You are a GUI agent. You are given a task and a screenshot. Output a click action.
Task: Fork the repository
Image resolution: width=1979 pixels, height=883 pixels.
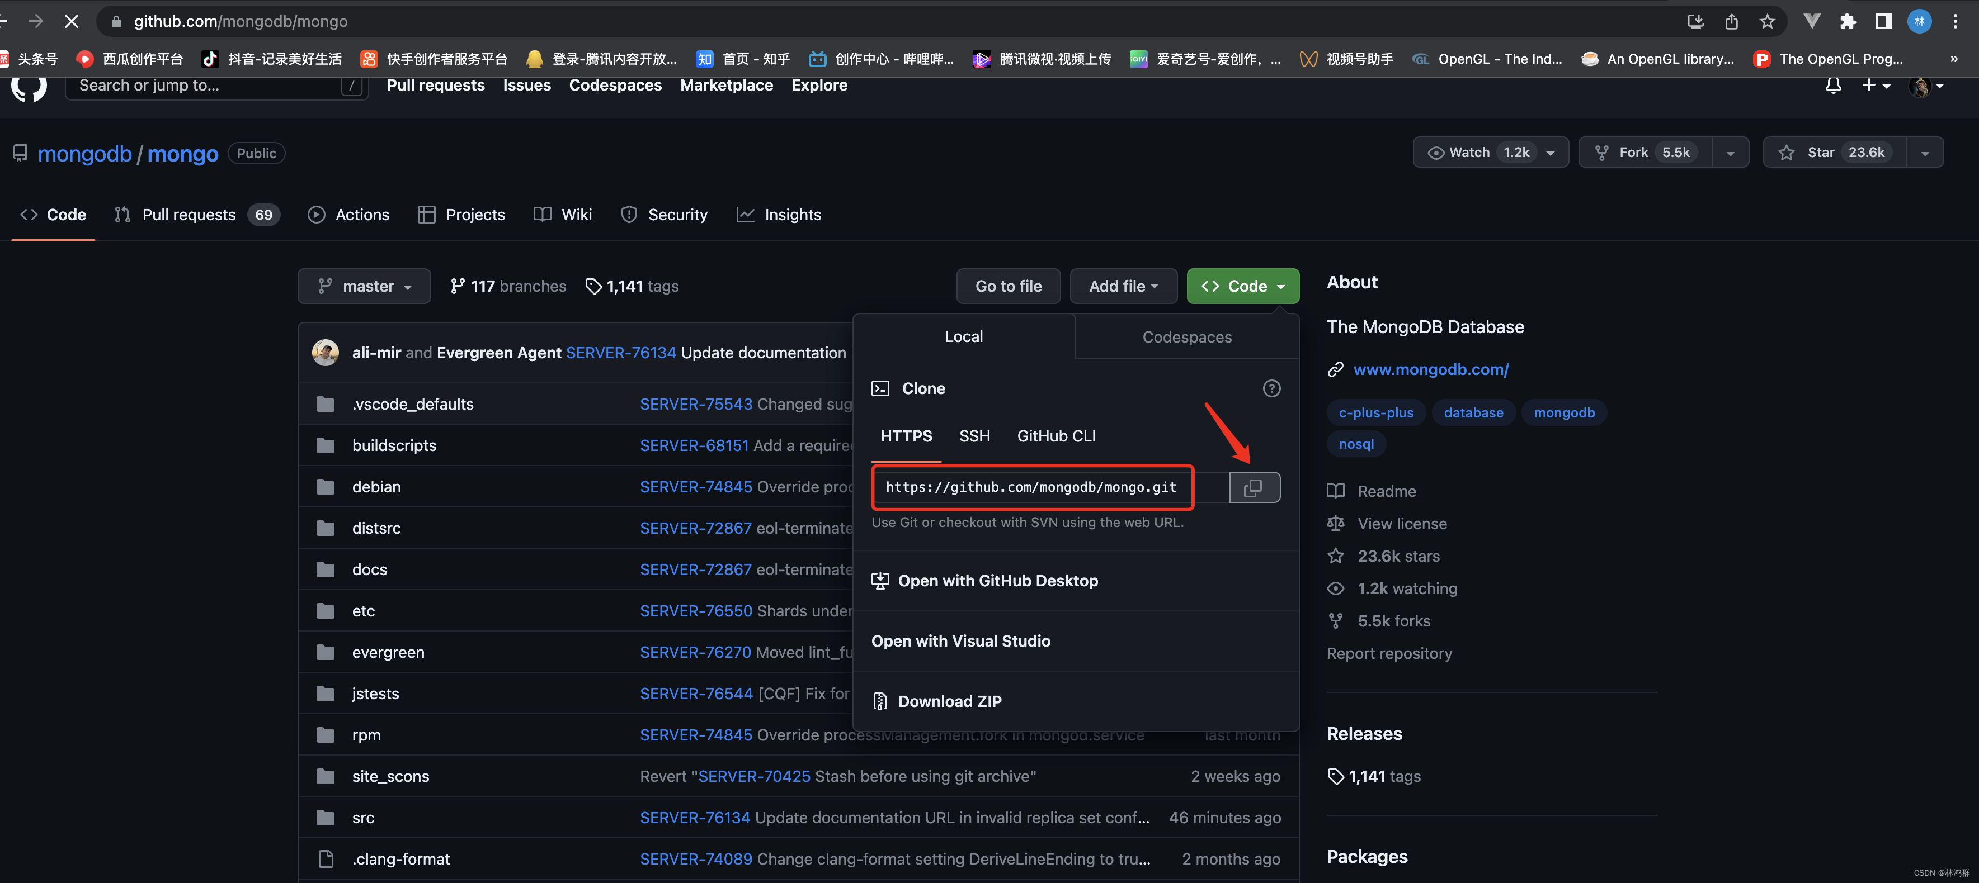tap(1645, 153)
